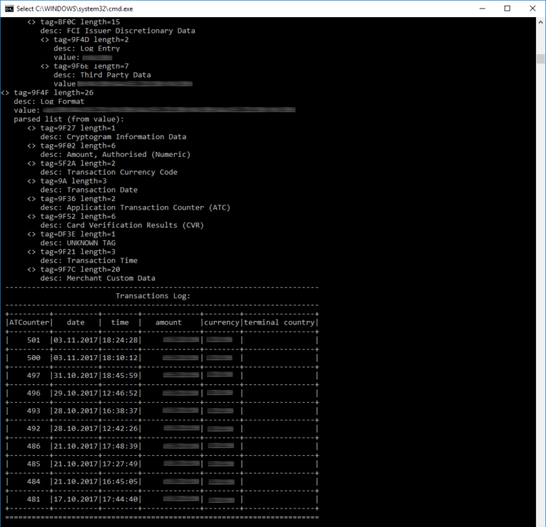
Task: Click the scrollbar up arrow
Action: (x=540, y=21)
